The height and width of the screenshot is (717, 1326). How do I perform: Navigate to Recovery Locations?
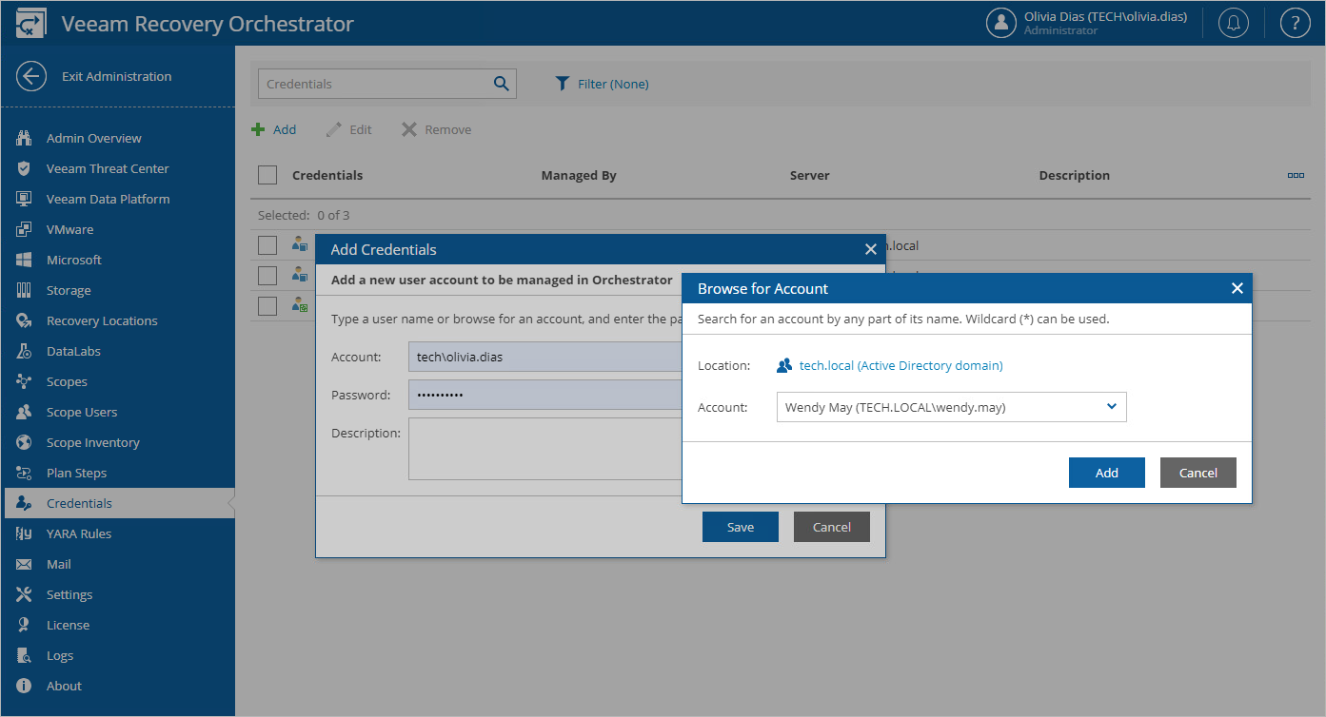click(x=102, y=320)
